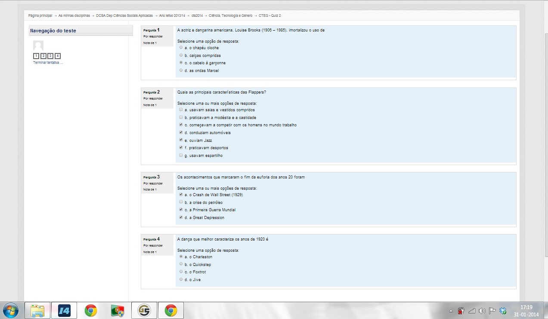This screenshot has height=319, width=548.
Task: Click the network signal bars icon
Action: click(472, 311)
